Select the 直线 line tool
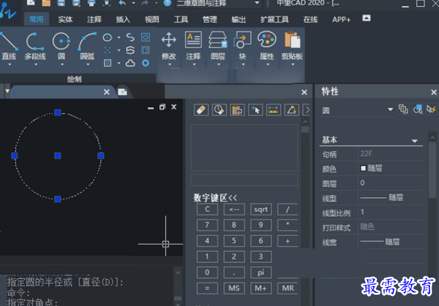439x306 pixels. coord(9,46)
